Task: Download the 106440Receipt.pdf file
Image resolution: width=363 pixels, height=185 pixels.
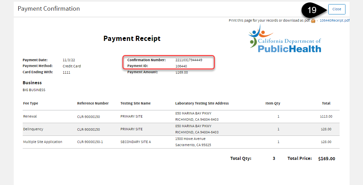Action: coord(334,20)
